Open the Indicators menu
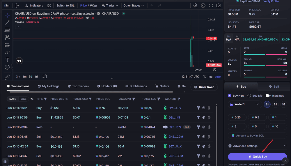 tap(34, 6)
